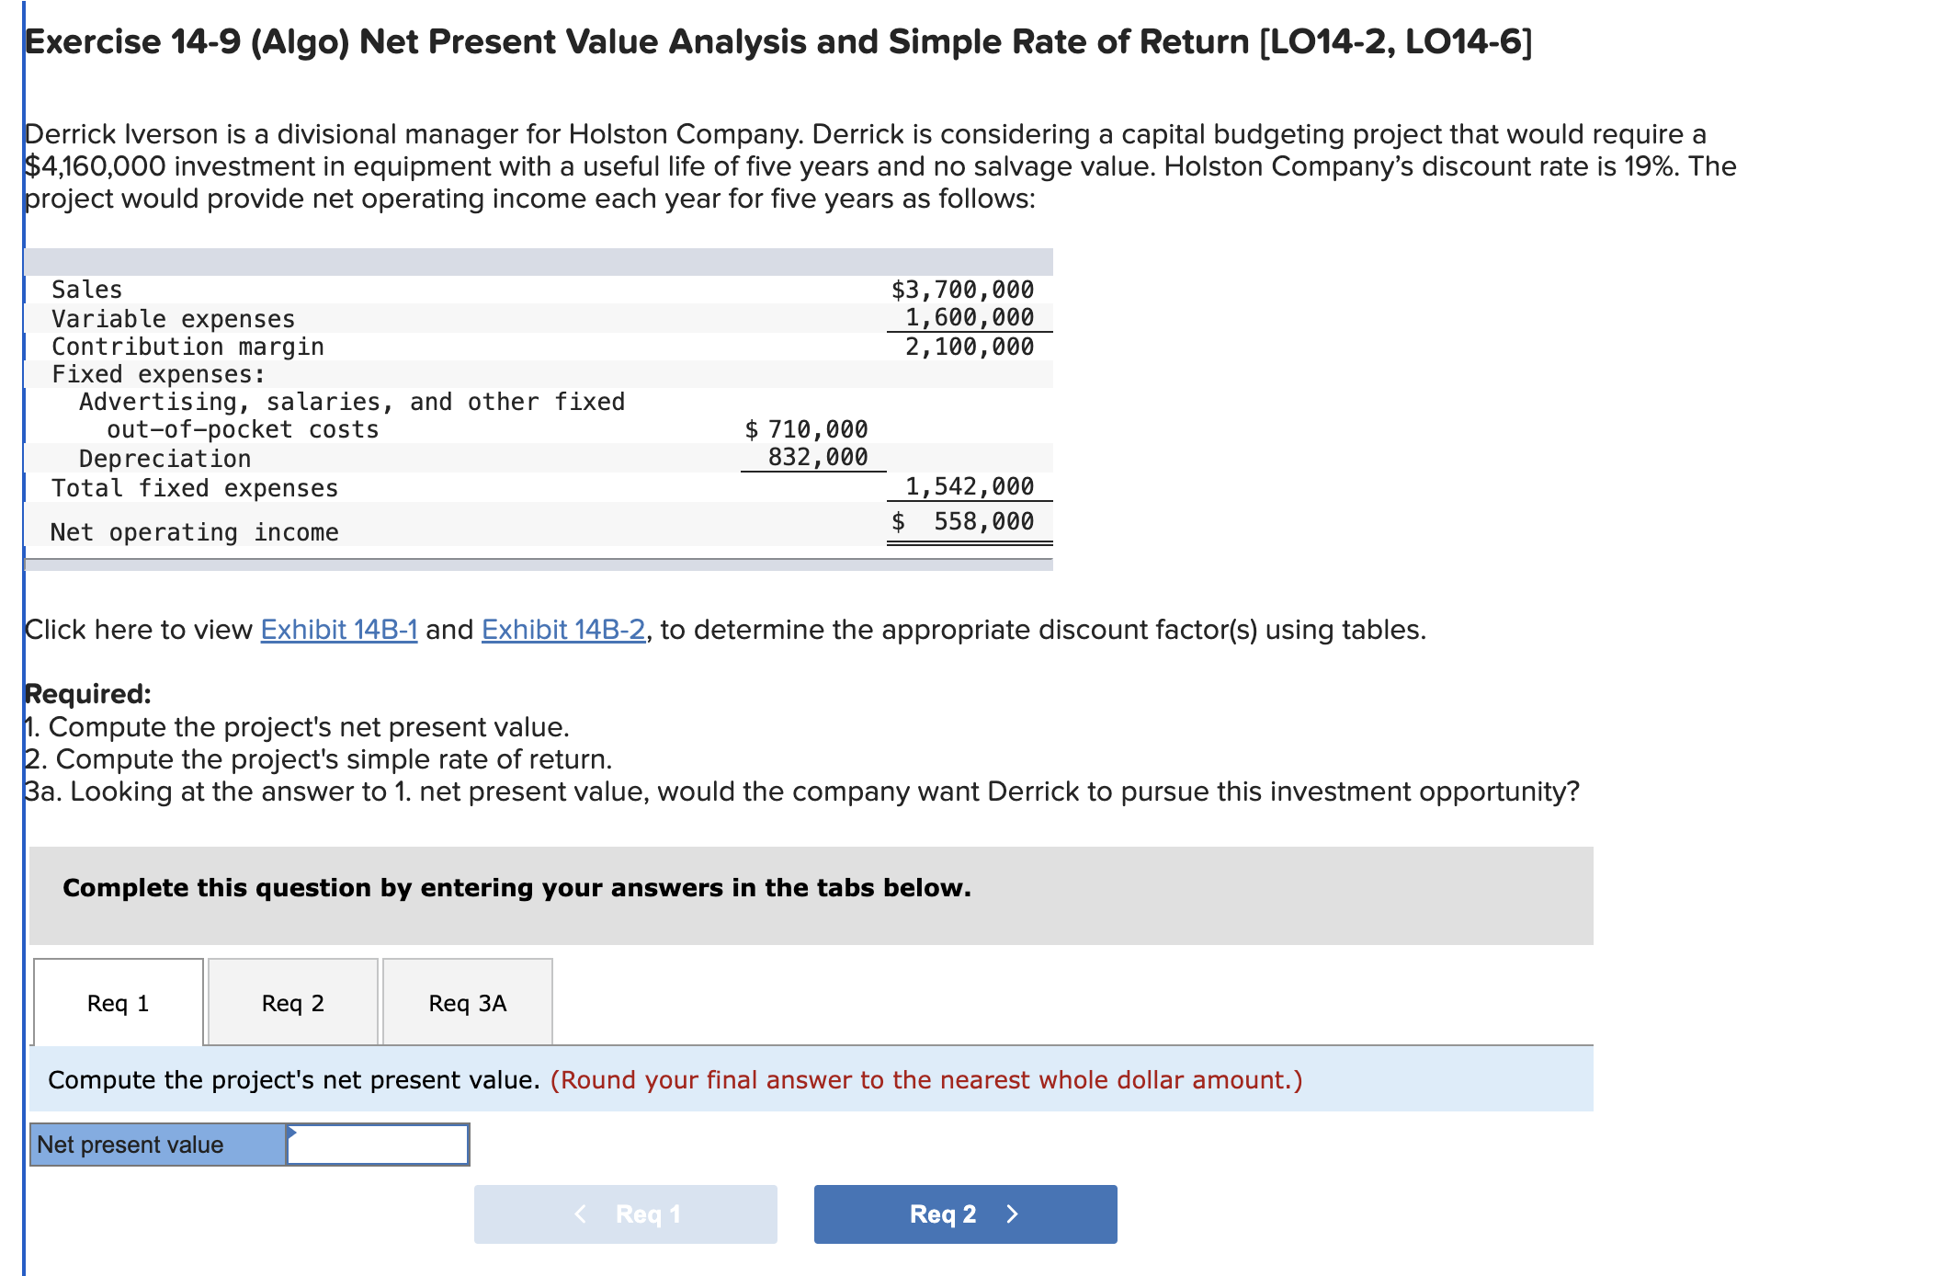
Task: Click the blue marker on the answer field
Action: (x=292, y=1132)
